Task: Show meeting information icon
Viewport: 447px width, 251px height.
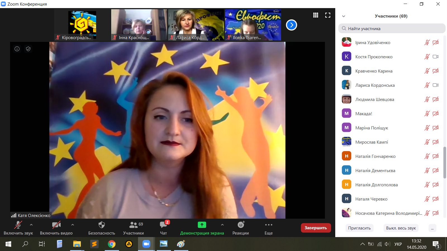Action: [17, 49]
